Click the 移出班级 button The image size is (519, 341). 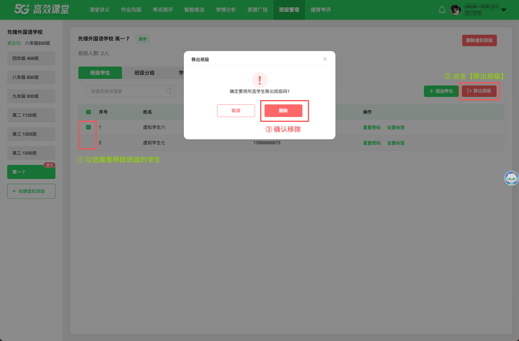(479, 91)
